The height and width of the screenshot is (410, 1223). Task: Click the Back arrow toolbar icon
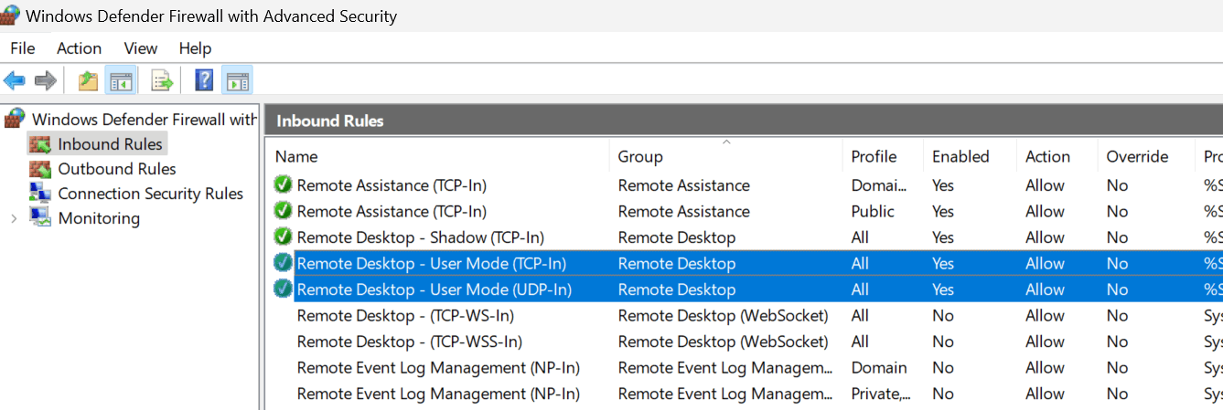[15, 81]
